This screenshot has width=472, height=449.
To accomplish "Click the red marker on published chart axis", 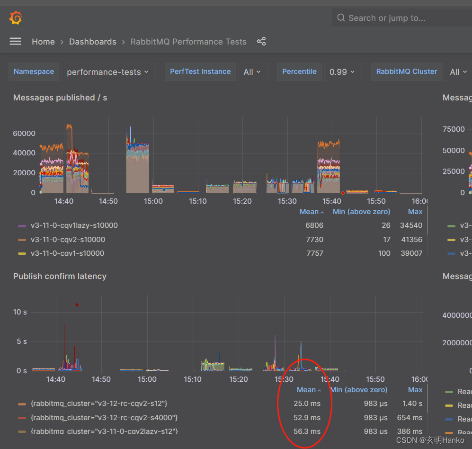I will click(x=343, y=193).
